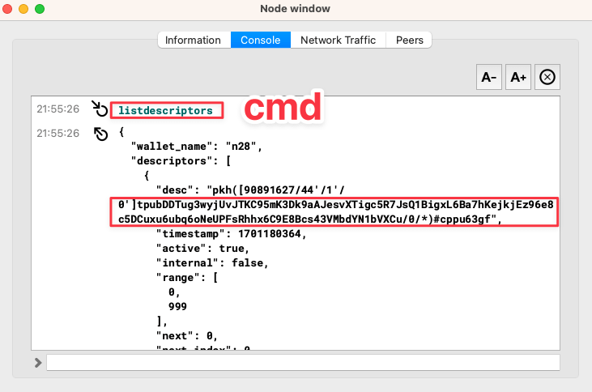Click the prompt chevron beside the command input
Viewport: 592px width, 392px height.
coord(37,362)
